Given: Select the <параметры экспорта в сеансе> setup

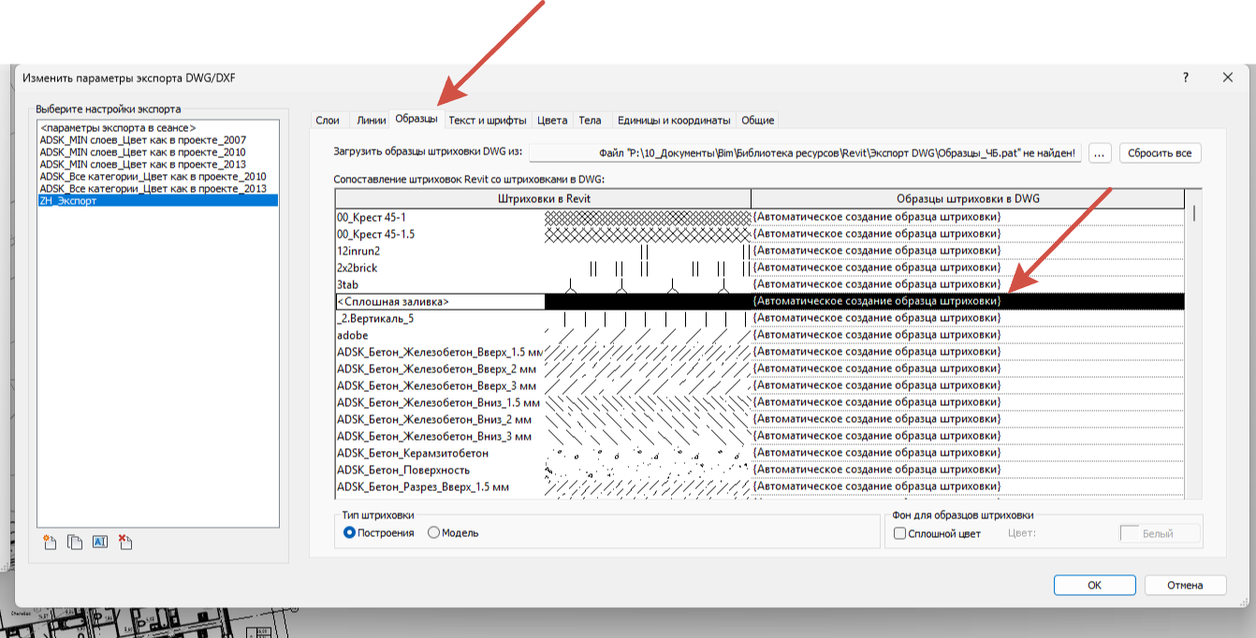Looking at the screenshot, I should [x=157, y=127].
